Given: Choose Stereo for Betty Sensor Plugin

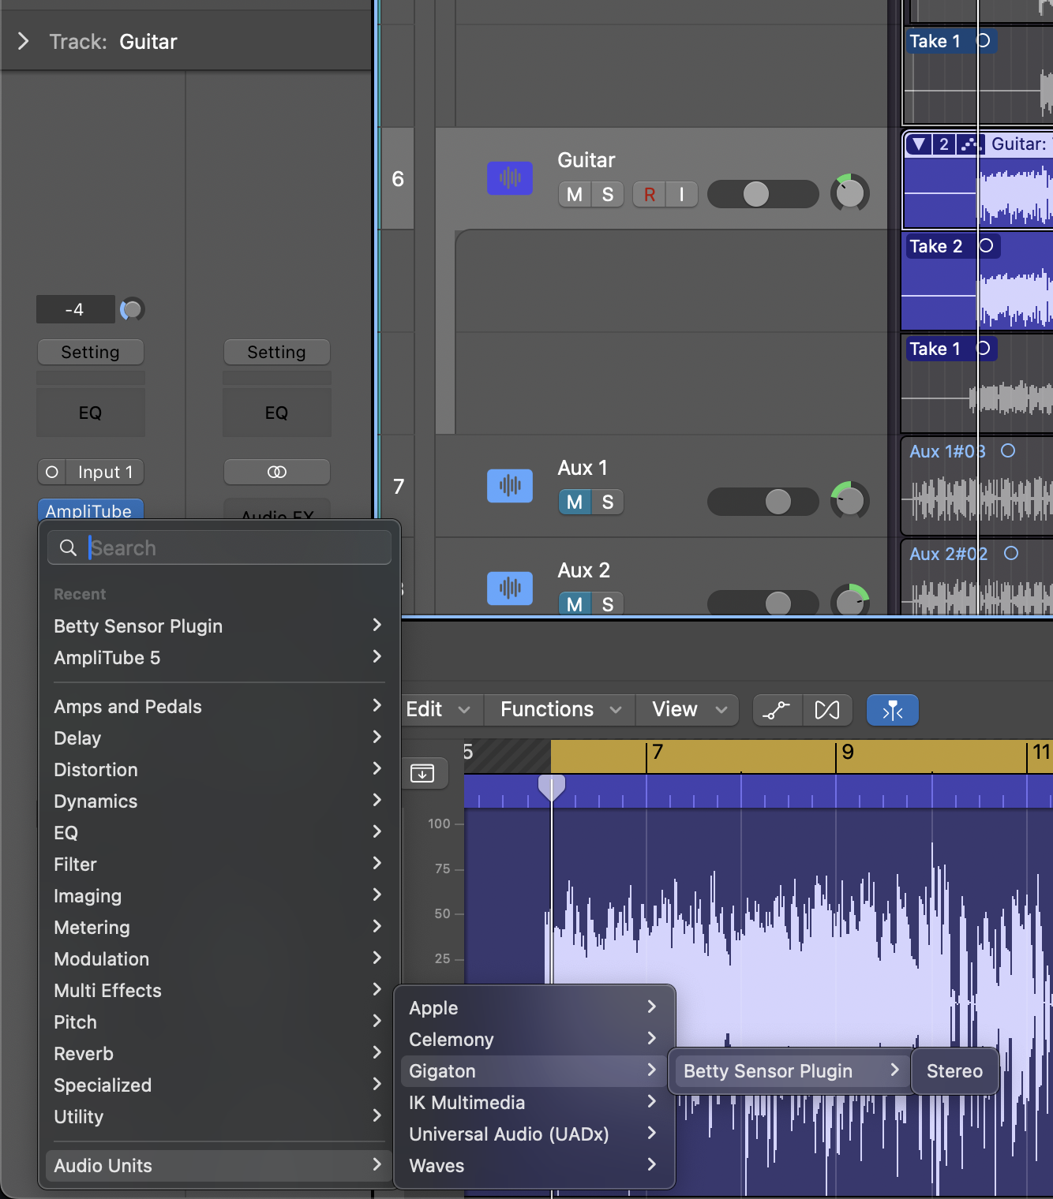Looking at the screenshot, I should pos(954,1070).
